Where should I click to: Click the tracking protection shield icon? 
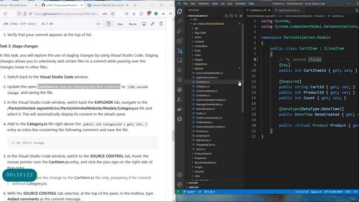coord(19,13)
